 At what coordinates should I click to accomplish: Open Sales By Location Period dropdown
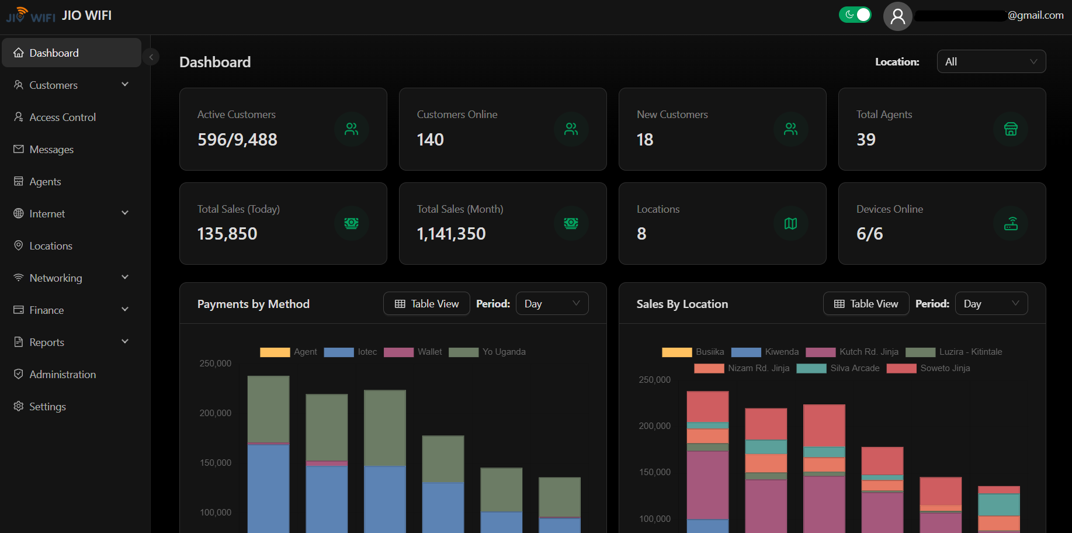[991, 303]
